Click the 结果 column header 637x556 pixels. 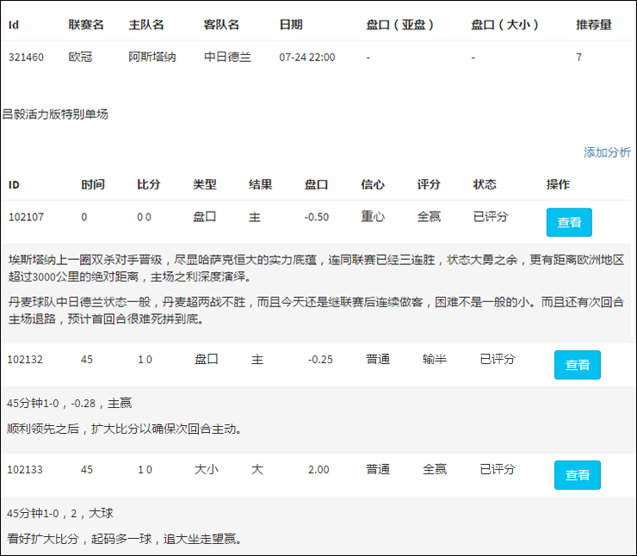coord(261,185)
